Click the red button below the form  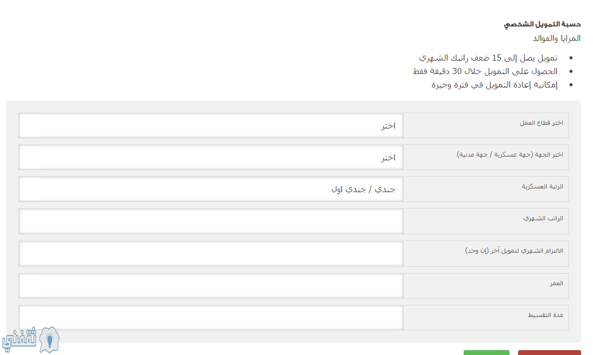(549, 353)
